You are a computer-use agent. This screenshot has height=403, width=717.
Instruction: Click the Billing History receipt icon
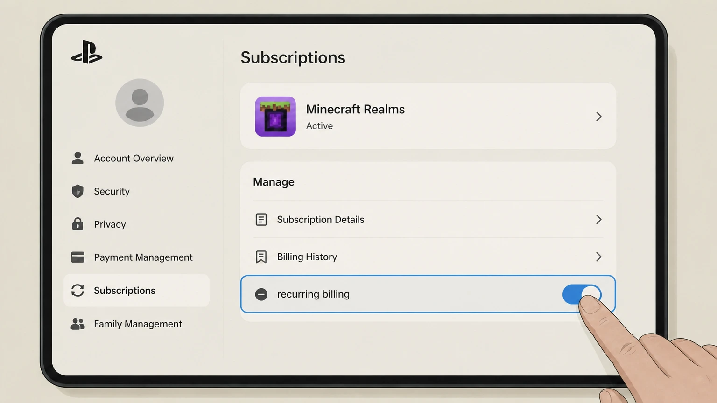click(261, 257)
